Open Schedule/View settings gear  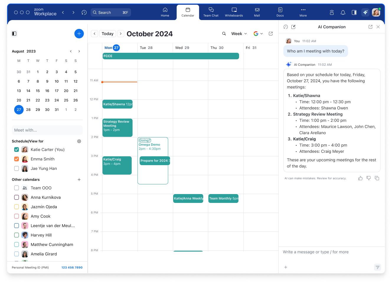79,141
